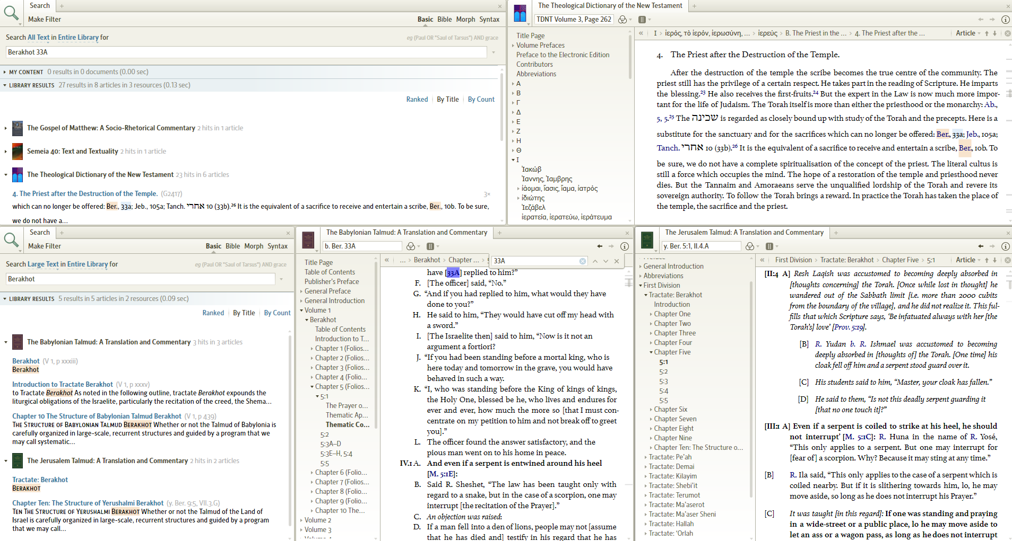Sort top library results By Count
The height and width of the screenshot is (541, 1012).
tap(481, 100)
